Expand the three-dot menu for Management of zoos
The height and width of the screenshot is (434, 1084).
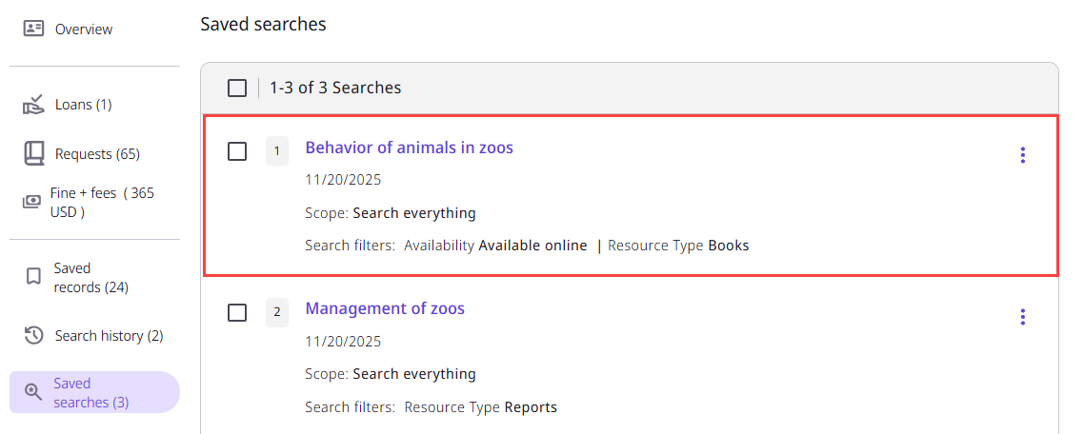coord(1022,317)
